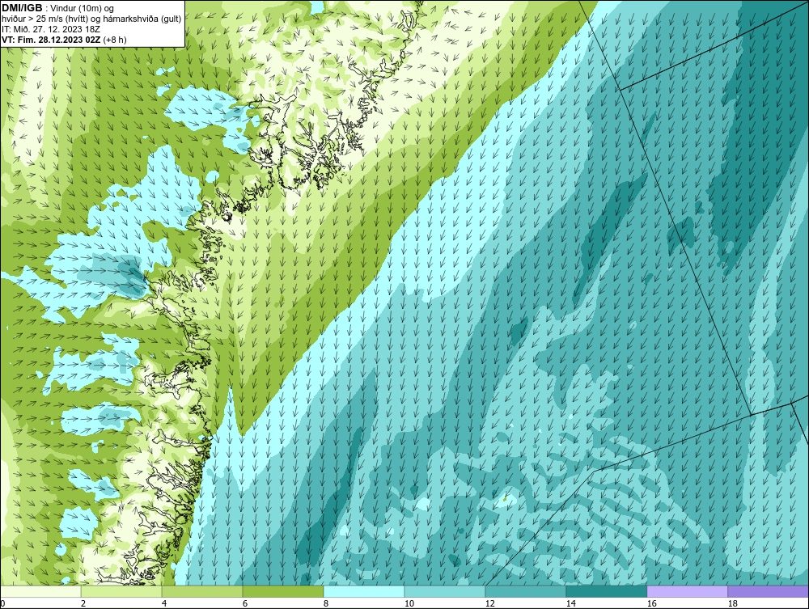Click the 'IT: Mið. 27. 12. 2023 18Z' line
The width and height of the screenshot is (809, 609).
51,29
